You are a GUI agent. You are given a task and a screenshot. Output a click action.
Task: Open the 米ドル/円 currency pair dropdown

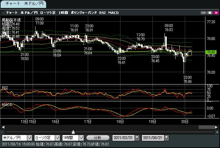pos(30,138)
